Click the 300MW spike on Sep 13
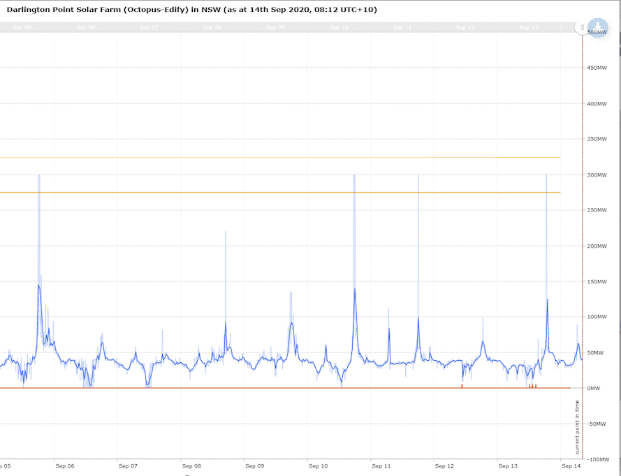This screenshot has width=621, height=476. pos(546,209)
